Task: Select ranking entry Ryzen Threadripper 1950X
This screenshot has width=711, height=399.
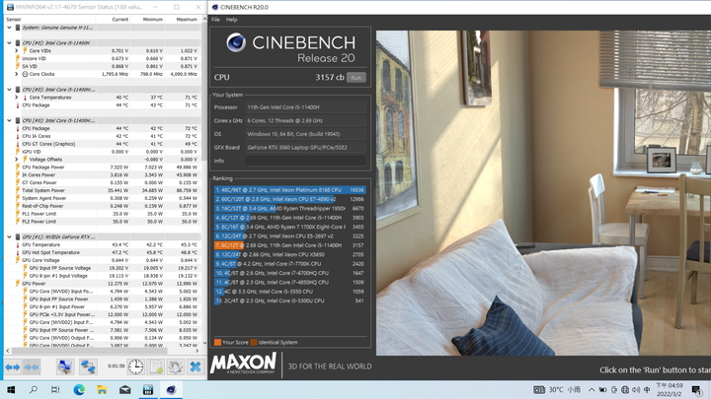Action: tap(289, 209)
